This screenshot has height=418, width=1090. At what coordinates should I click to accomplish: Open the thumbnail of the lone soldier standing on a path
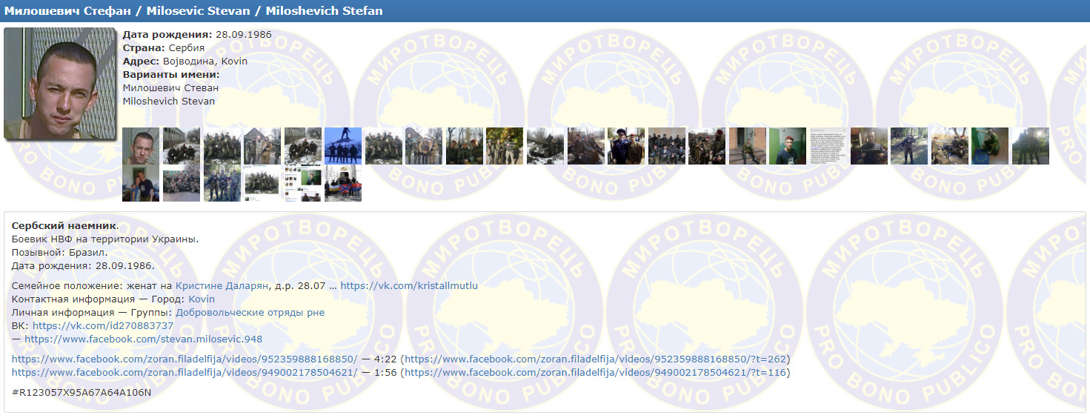coord(909,146)
